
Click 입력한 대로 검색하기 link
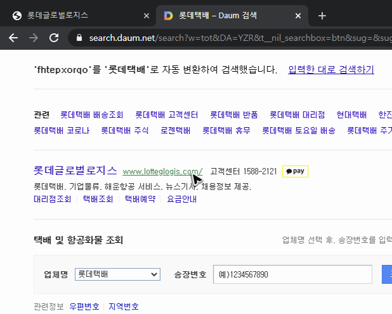pos(331,69)
